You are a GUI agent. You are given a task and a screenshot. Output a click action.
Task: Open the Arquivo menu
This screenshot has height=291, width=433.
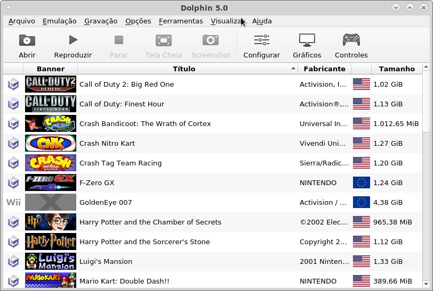[x=21, y=21]
